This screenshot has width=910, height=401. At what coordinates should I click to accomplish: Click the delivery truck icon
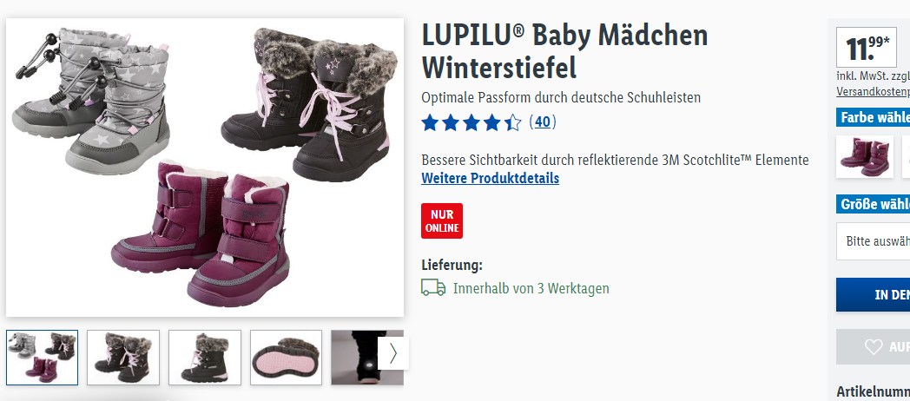click(x=433, y=288)
